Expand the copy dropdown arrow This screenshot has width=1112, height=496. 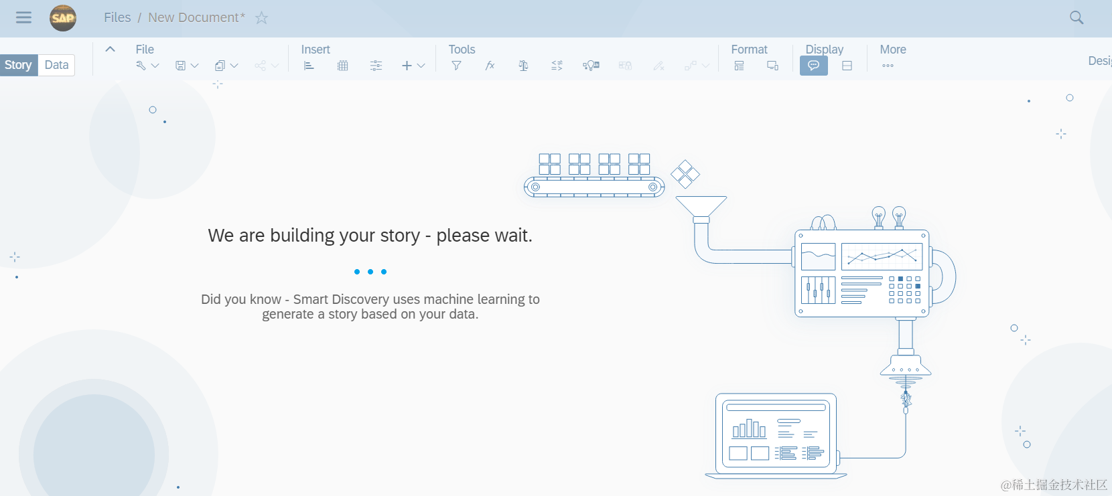click(x=234, y=66)
